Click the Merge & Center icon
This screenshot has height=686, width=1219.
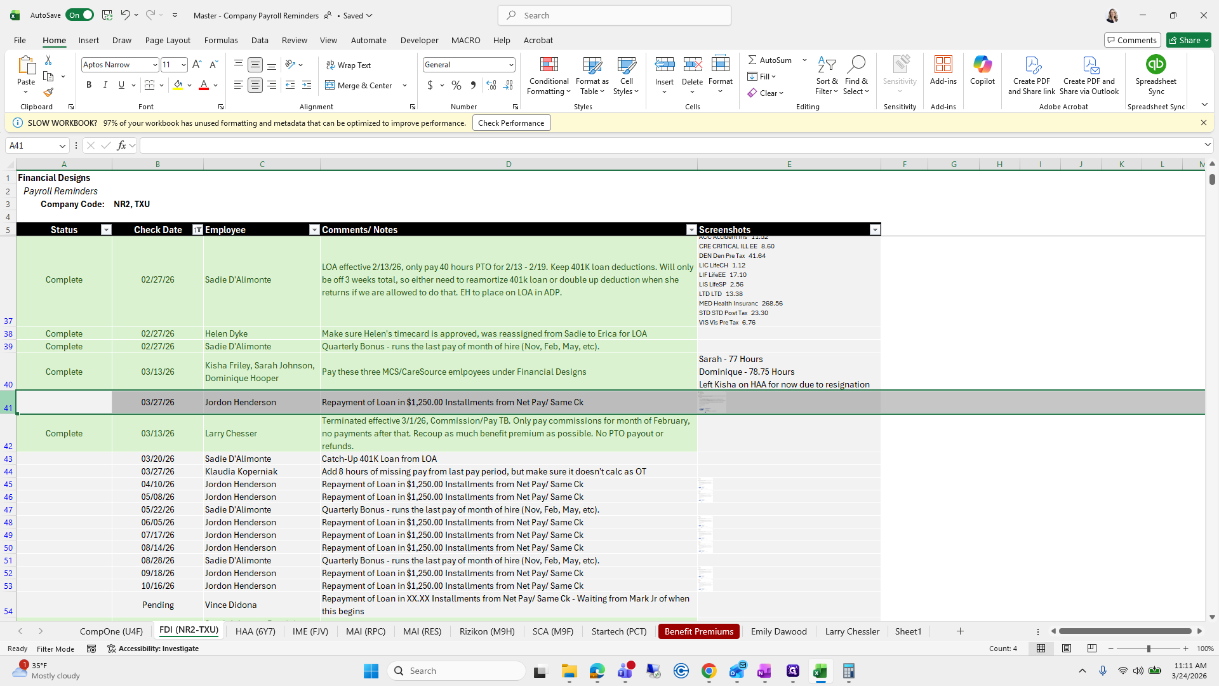(330, 85)
